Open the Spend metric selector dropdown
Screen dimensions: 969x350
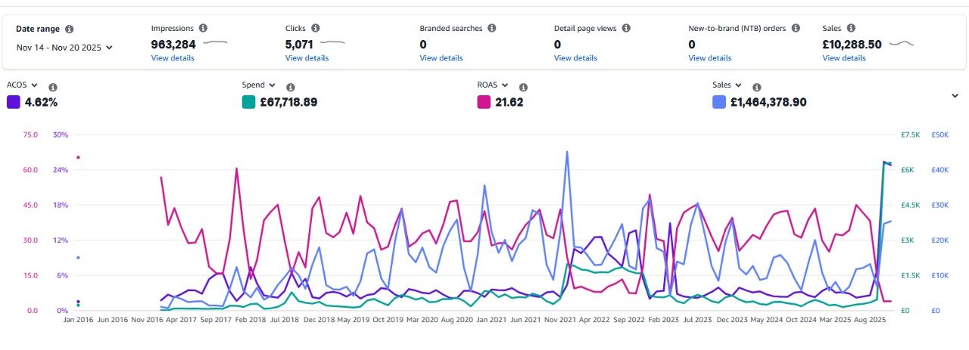(x=259, y=85)
